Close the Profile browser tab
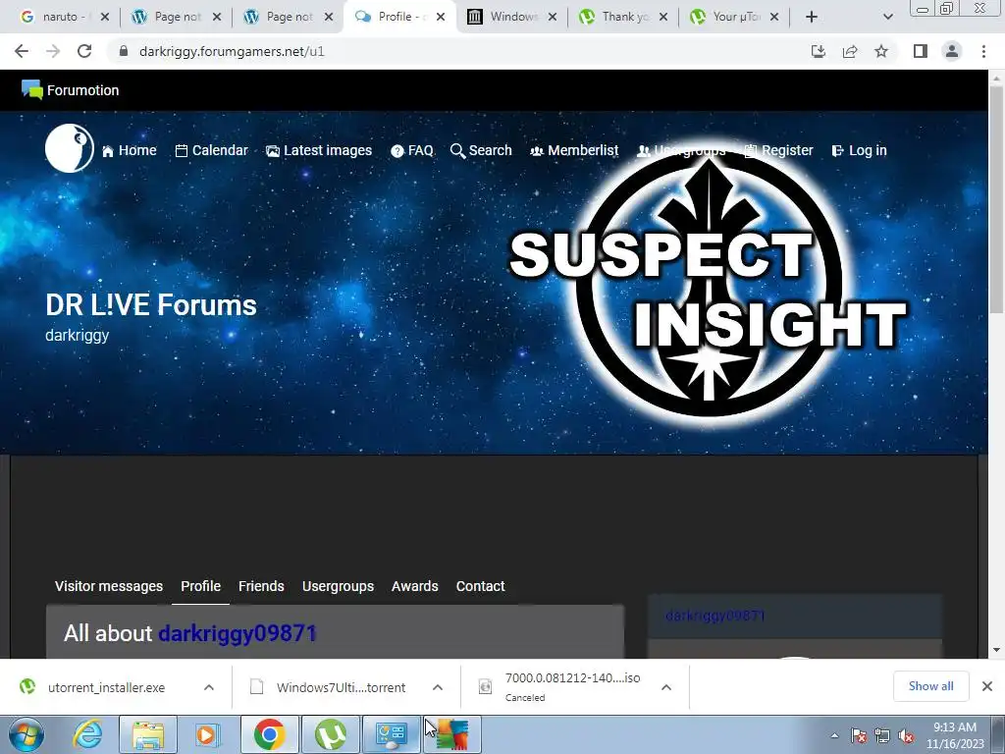The image size is (1005, 754). point(441,18)
